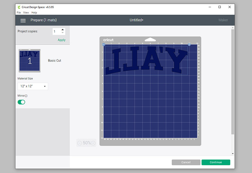Click the move handle at the design's top-left corner
The image size is (252, 173).
103,45
